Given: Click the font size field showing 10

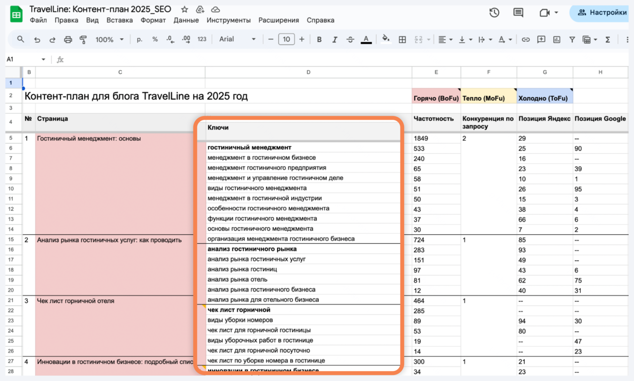Looking at the screenshot, I should click(286, 40).
